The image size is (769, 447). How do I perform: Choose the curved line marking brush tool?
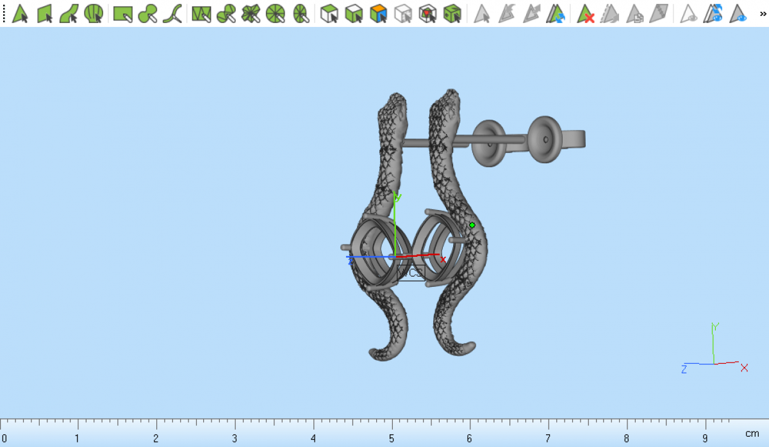[172, 13]
